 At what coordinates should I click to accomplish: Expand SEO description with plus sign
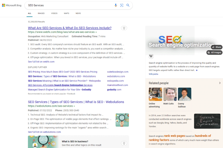pos(197,70)
